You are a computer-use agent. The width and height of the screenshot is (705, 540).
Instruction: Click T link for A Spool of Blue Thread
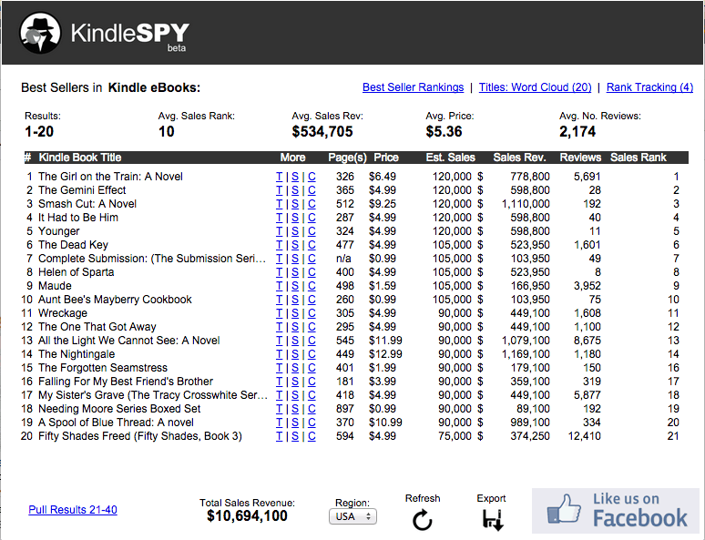pos(280,423)
